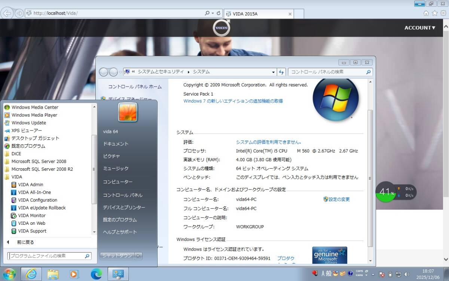
Task: Click シャットダウン button
Action: [117, 256]
